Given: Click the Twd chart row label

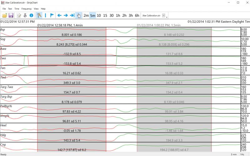Looking at the screenshot, I should tap(3, 77).
